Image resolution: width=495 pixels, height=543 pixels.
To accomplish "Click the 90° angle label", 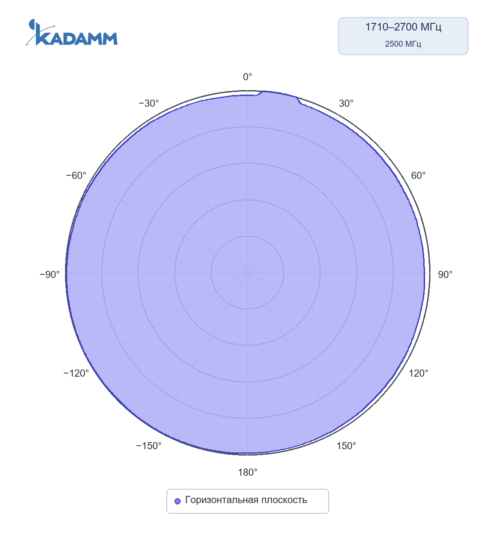I will pos(445,274).
